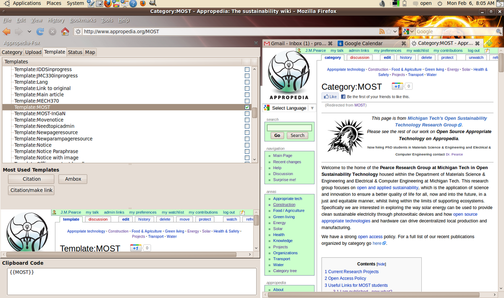Screen dimensions: 504x298
Task: Open the back/forward history dropdown arrow
Action: pyautogui.click(x=29, y=31)
